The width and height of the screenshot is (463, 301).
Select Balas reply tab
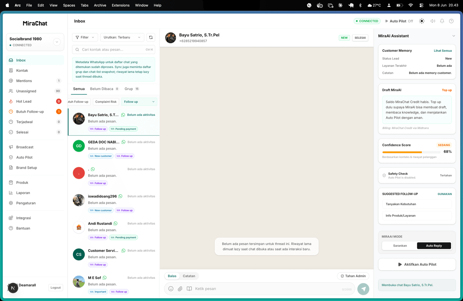pos(172,276)
